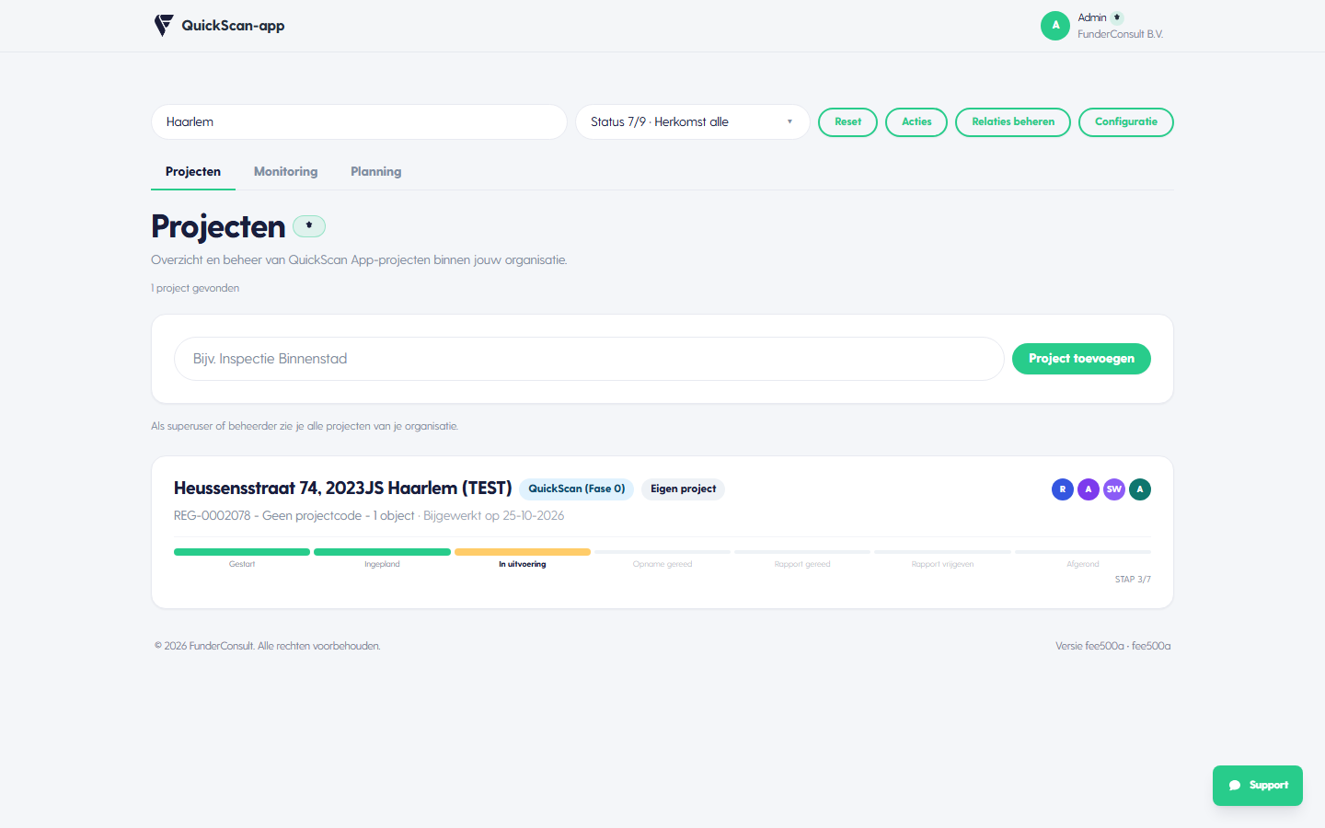Select the blue R member avatar
The width and height of the screenshot is (1325, 828).
pos(1063,489)
